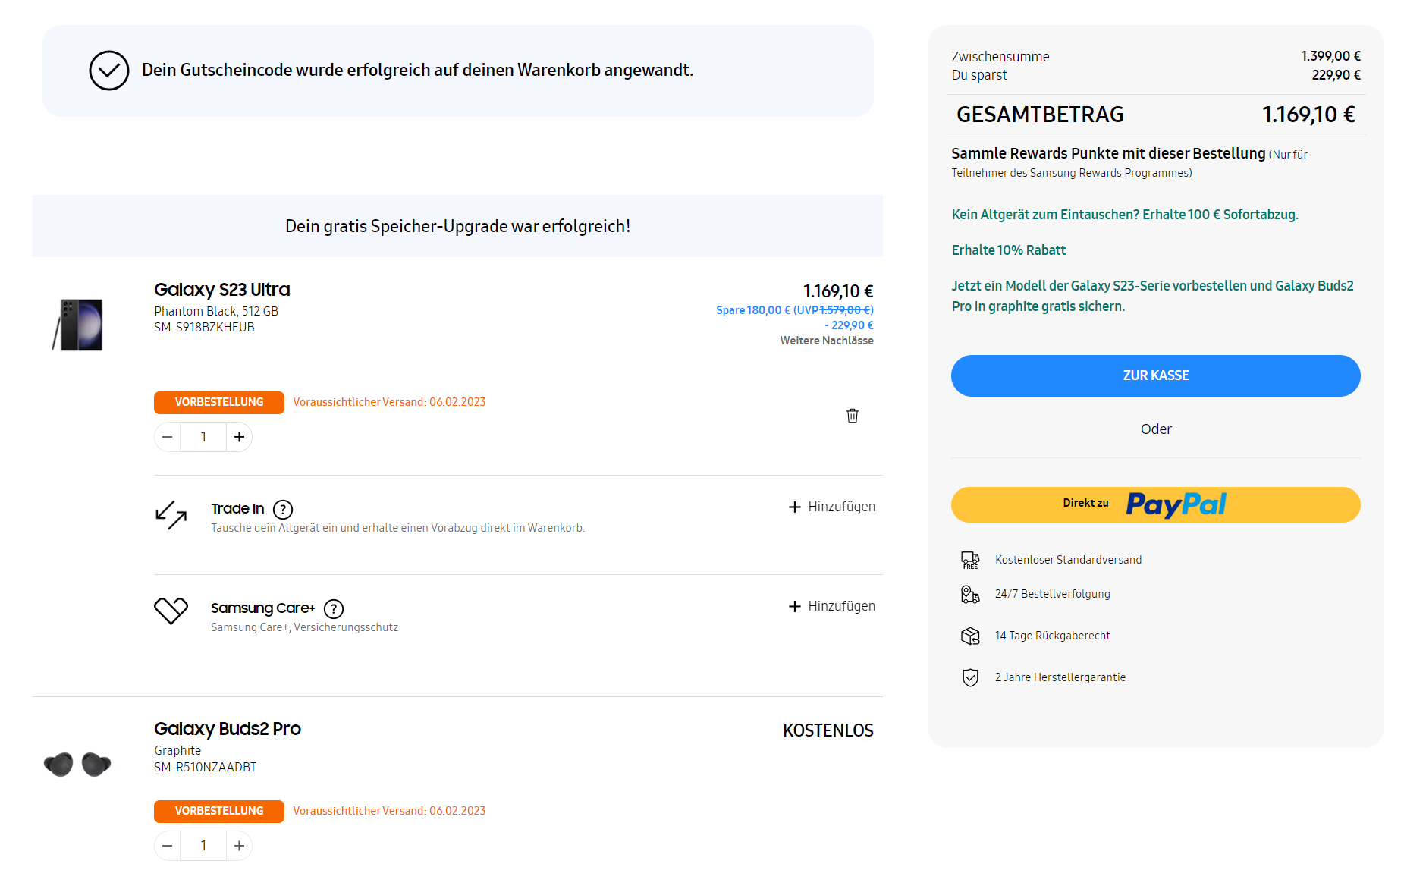The width and height of the screenshot is (1404, 889).
Task: Open the 100 € Sofortabzug offer link
Action: [x=1125, y=215]
